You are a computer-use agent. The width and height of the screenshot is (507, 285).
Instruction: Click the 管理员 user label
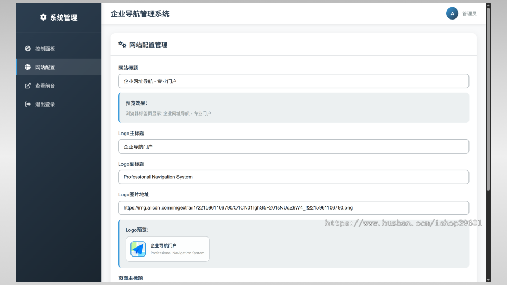(x=469, y=14)
